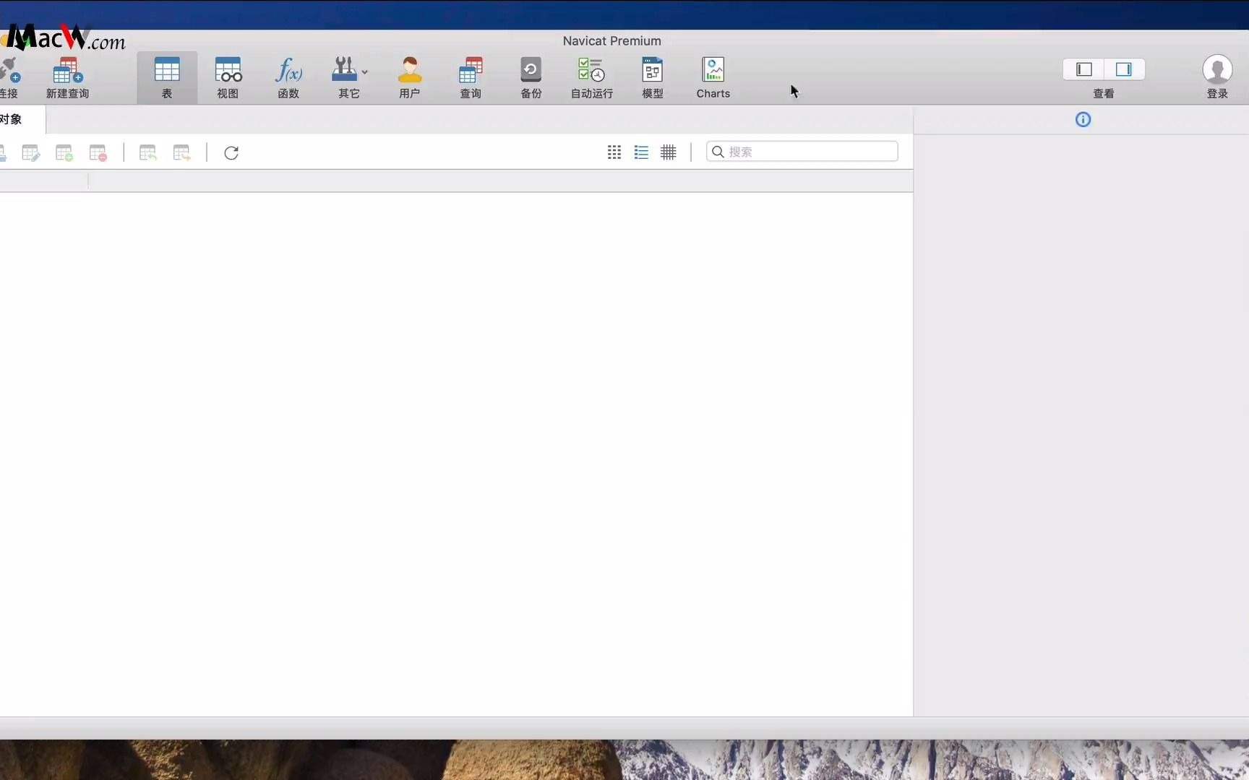Switch to icon grid view
This screenshot has width=1249, height=780.
point(614,152)
